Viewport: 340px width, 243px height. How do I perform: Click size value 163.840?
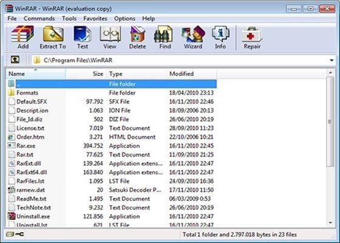coord(93,173)
